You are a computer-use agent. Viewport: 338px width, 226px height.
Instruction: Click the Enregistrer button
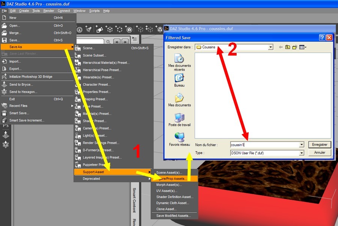[x=320, y=145]
